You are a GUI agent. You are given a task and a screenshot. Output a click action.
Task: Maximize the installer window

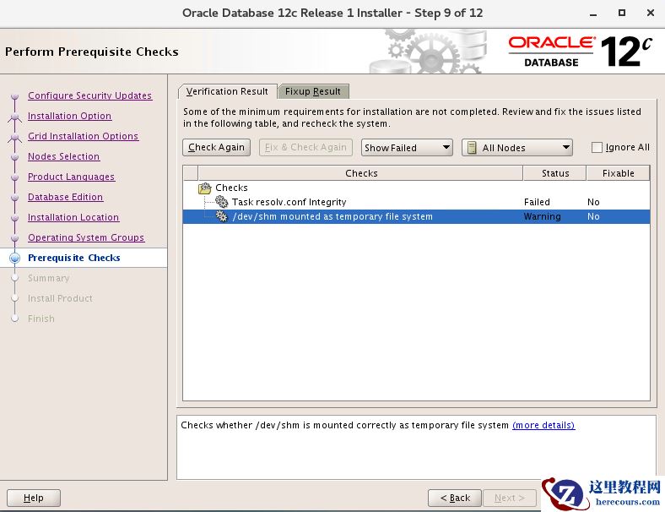click(x=622, y=14)
